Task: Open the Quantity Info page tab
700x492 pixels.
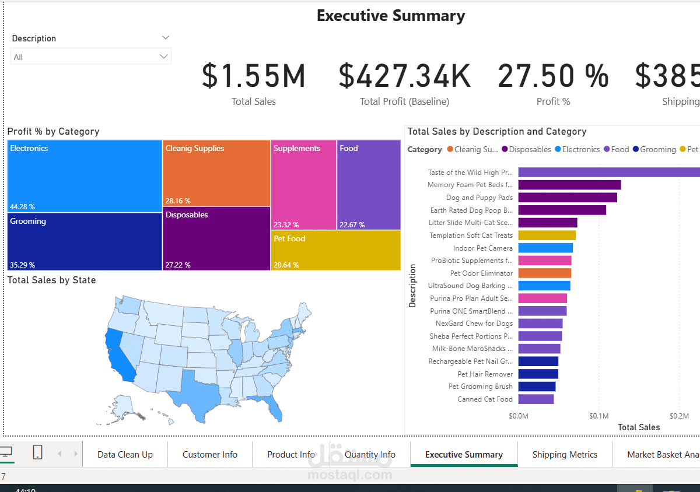Action: (370, 455)
